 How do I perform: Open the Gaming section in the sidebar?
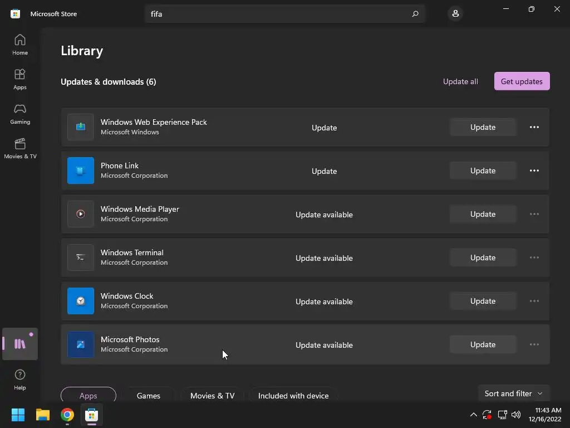(x=20, y=114)
